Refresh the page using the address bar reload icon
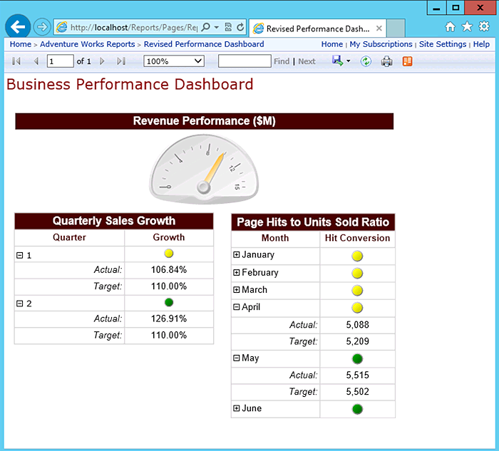 [240, 27]
